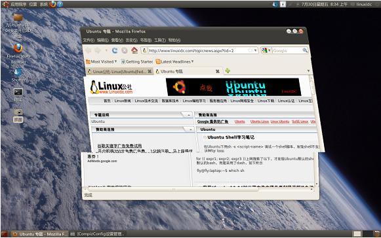Expand the Most Visited bookmarks folder
381x238 pixels.
click(x=102, y=61)
